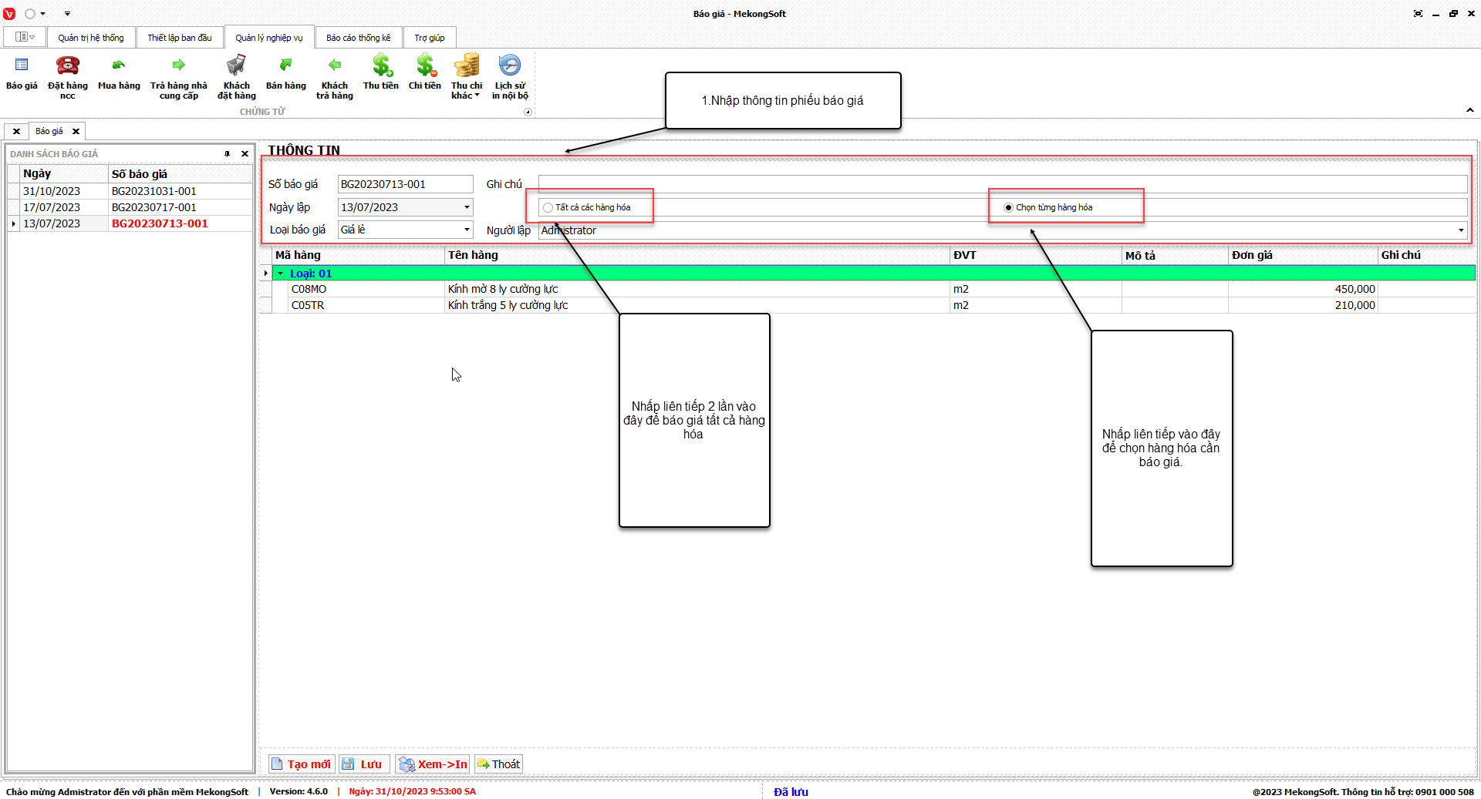Close the Danh sách báo giá panel

pyautogui.click(x=245, y=154)
